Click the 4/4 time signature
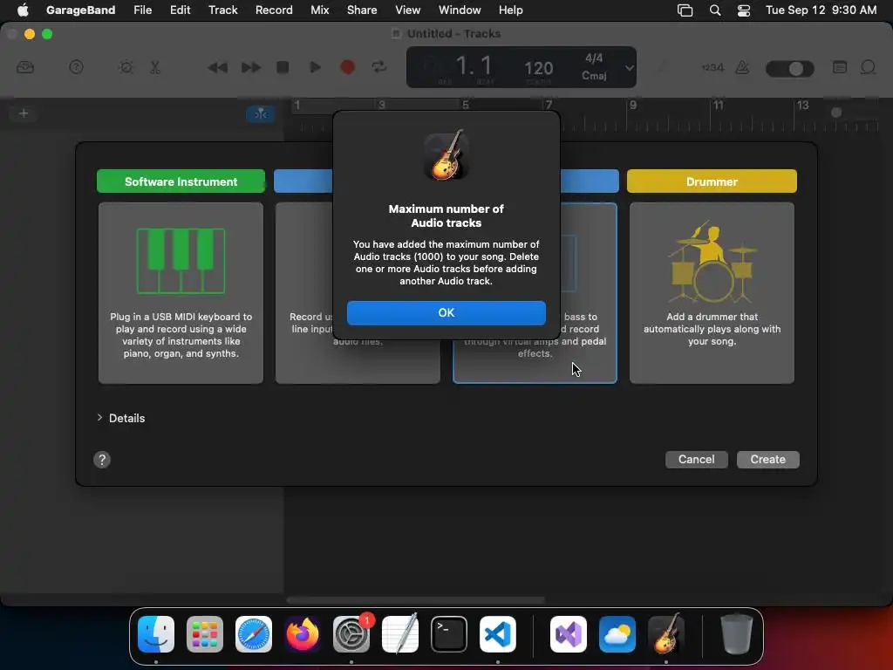Viewport: 893px width, 670px height. click(593, 58)
